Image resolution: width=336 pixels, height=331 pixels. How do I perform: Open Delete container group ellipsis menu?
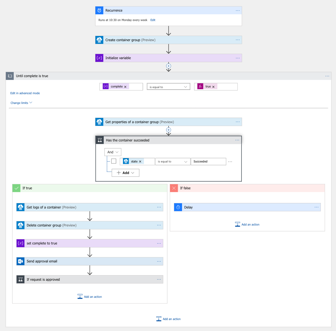pyautogui.click(x=159, y=225)
